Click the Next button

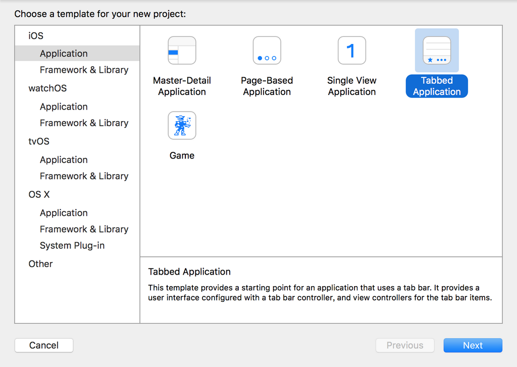(x=473, y=345)
